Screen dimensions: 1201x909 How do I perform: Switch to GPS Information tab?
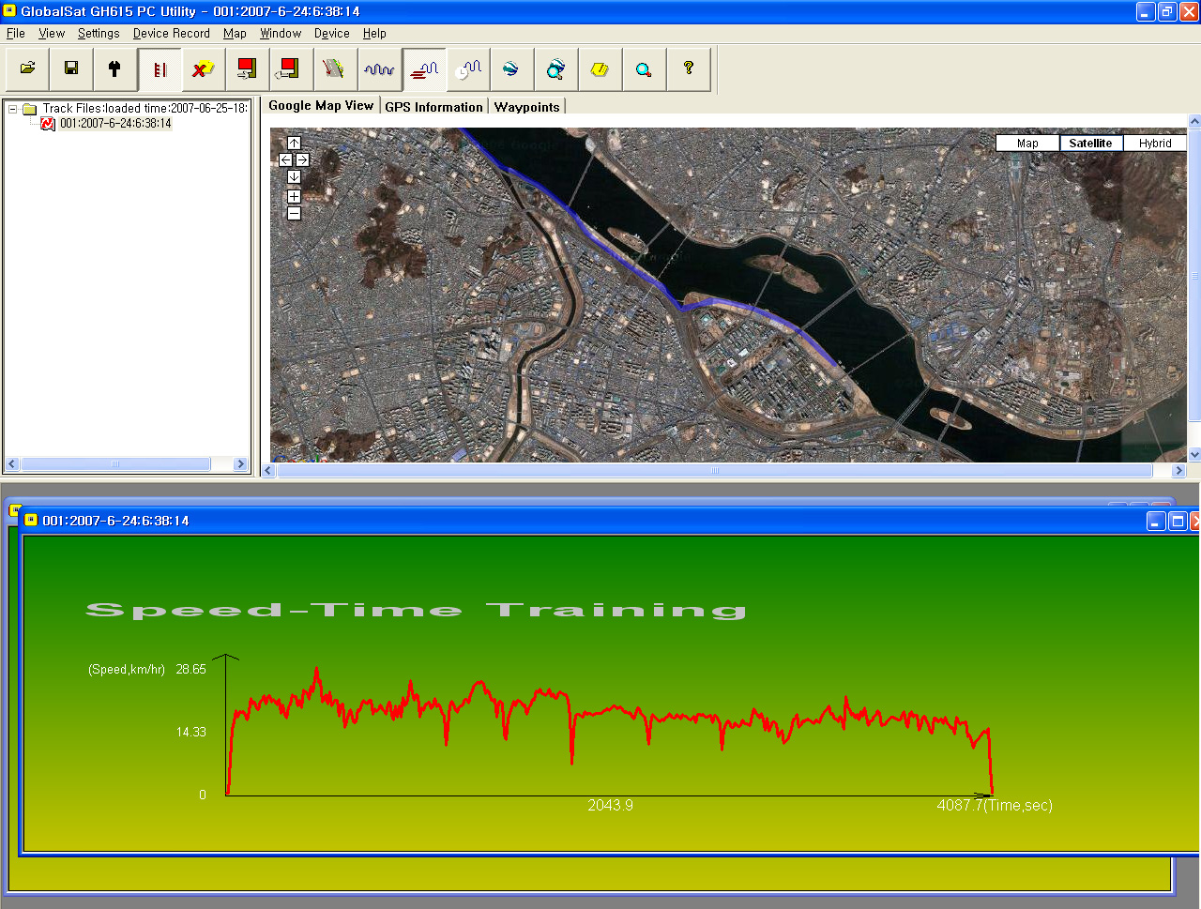point(433,107)
